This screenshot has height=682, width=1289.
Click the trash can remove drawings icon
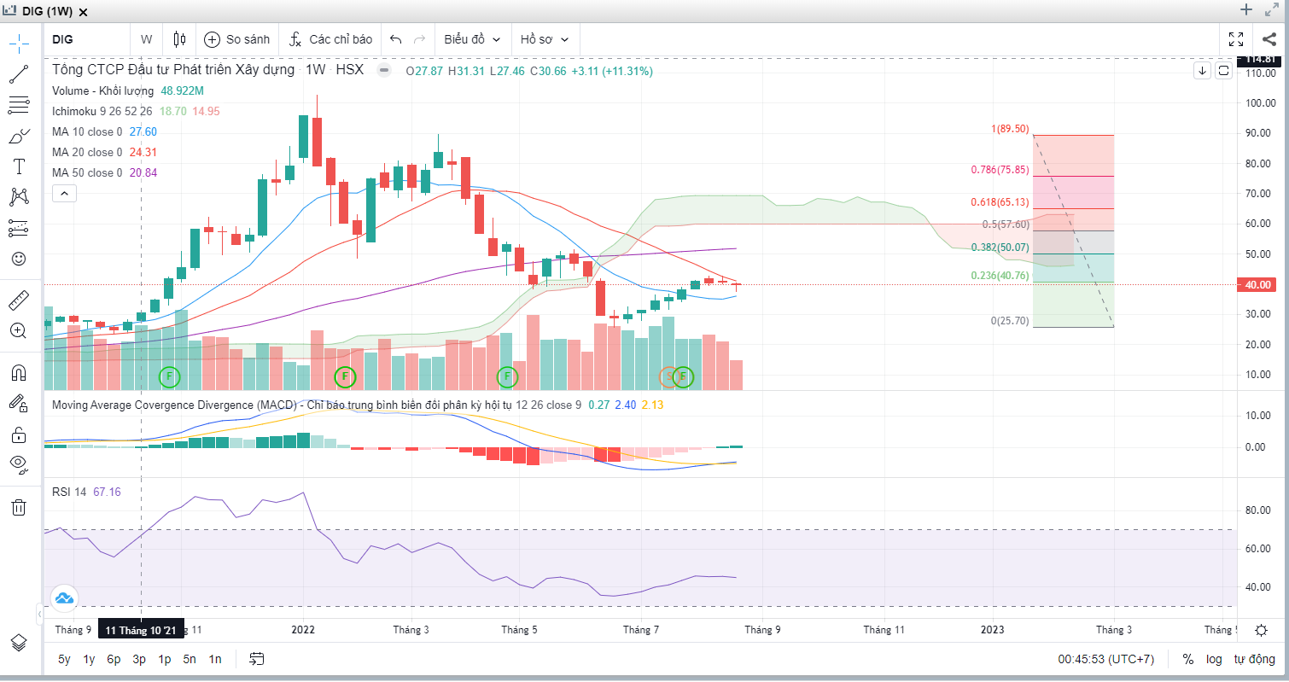(19, 508)
